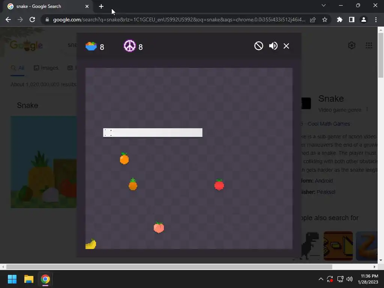This screenshot has height=288, width=384.
Task: Click the peace sign high score icon
Action: click(x=129, y=46)
